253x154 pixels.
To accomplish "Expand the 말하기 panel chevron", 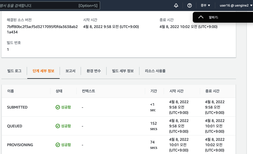I will tap(201, 17).
